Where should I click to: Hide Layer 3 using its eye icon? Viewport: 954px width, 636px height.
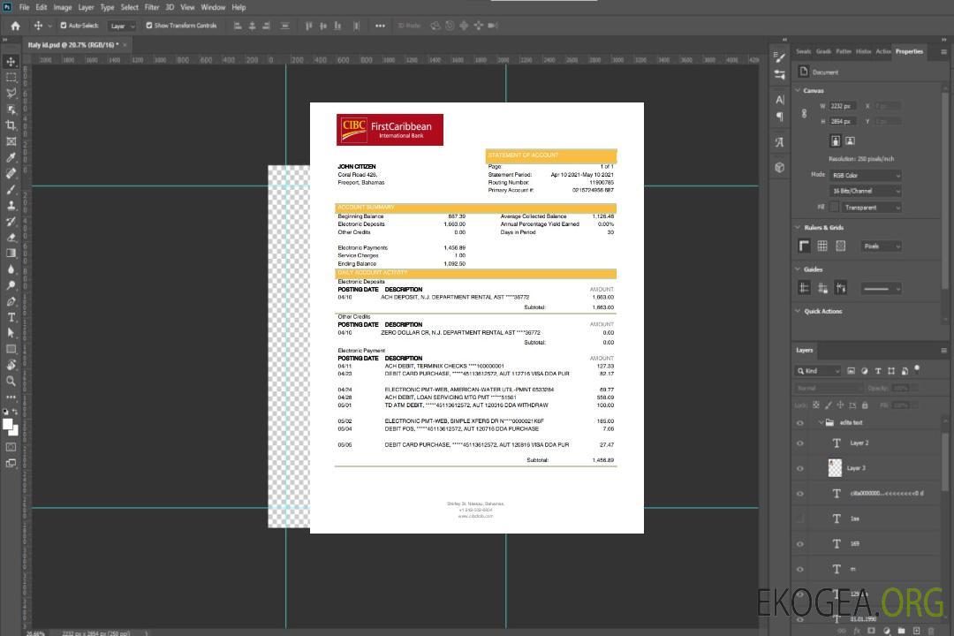(800, 468)
